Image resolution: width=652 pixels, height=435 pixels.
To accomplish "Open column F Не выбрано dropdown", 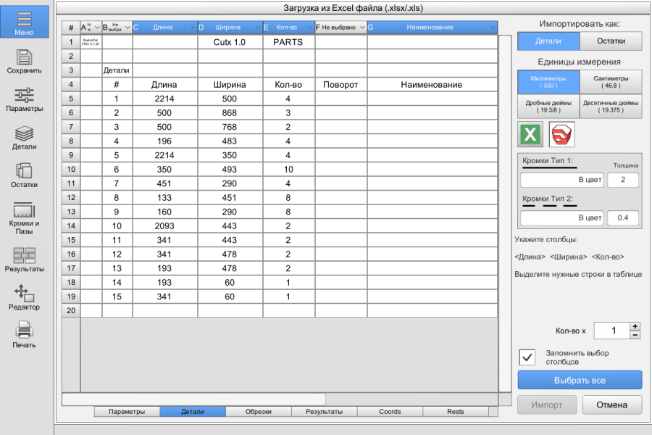I will point(341,28).
